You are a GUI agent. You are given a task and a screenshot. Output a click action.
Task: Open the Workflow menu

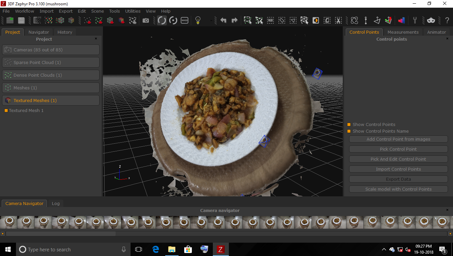24,11
